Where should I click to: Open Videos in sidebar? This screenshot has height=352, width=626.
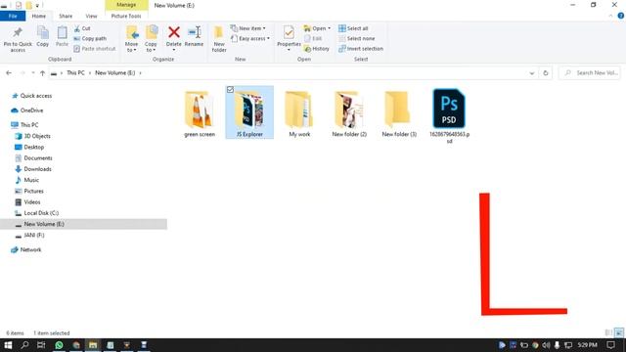(28, 202)
